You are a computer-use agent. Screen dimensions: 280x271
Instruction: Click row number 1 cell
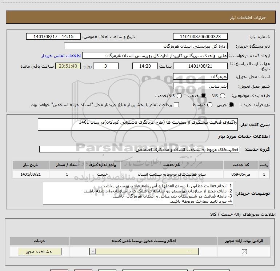(264, 174)
